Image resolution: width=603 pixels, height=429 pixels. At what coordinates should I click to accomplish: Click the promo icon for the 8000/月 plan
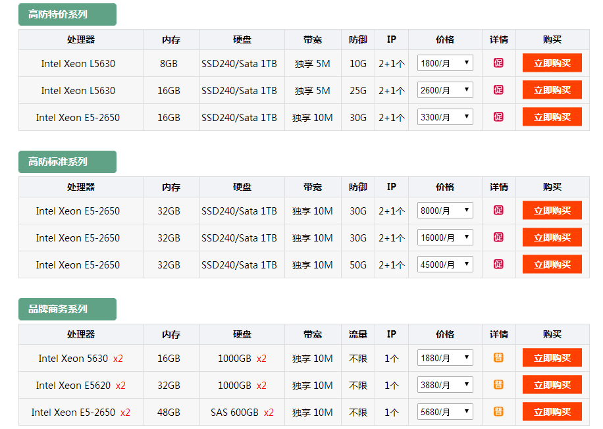pos(498,211)
